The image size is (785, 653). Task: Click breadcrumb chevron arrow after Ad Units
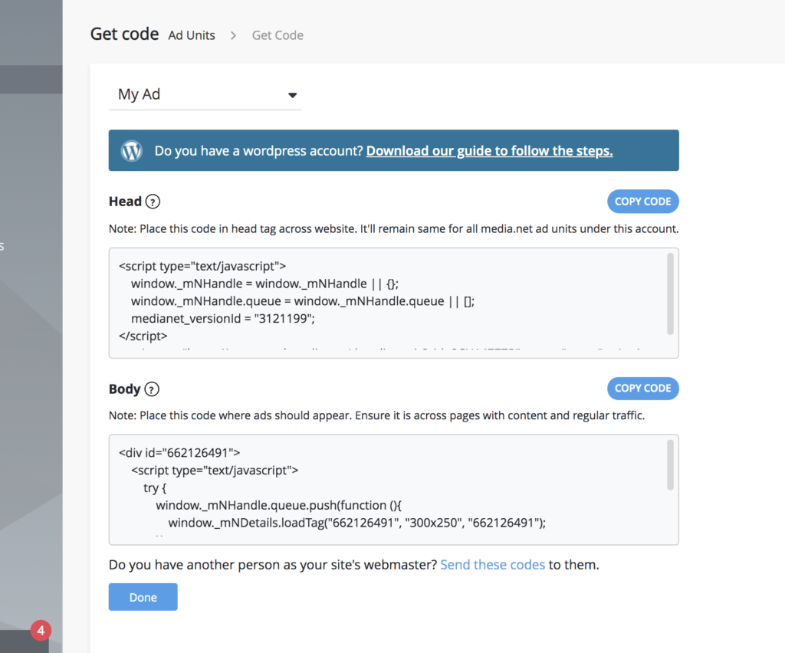coord(233,35)
